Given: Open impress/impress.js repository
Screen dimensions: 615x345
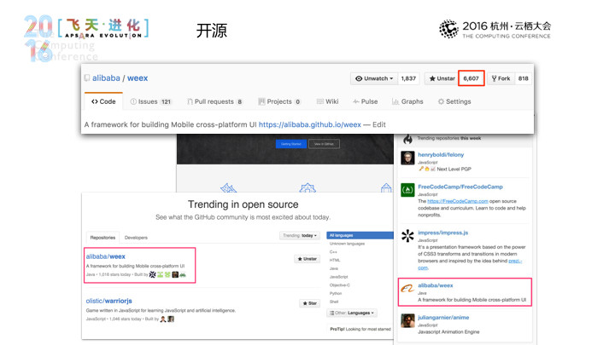Looking at the screenshot, I should [443, 233].
